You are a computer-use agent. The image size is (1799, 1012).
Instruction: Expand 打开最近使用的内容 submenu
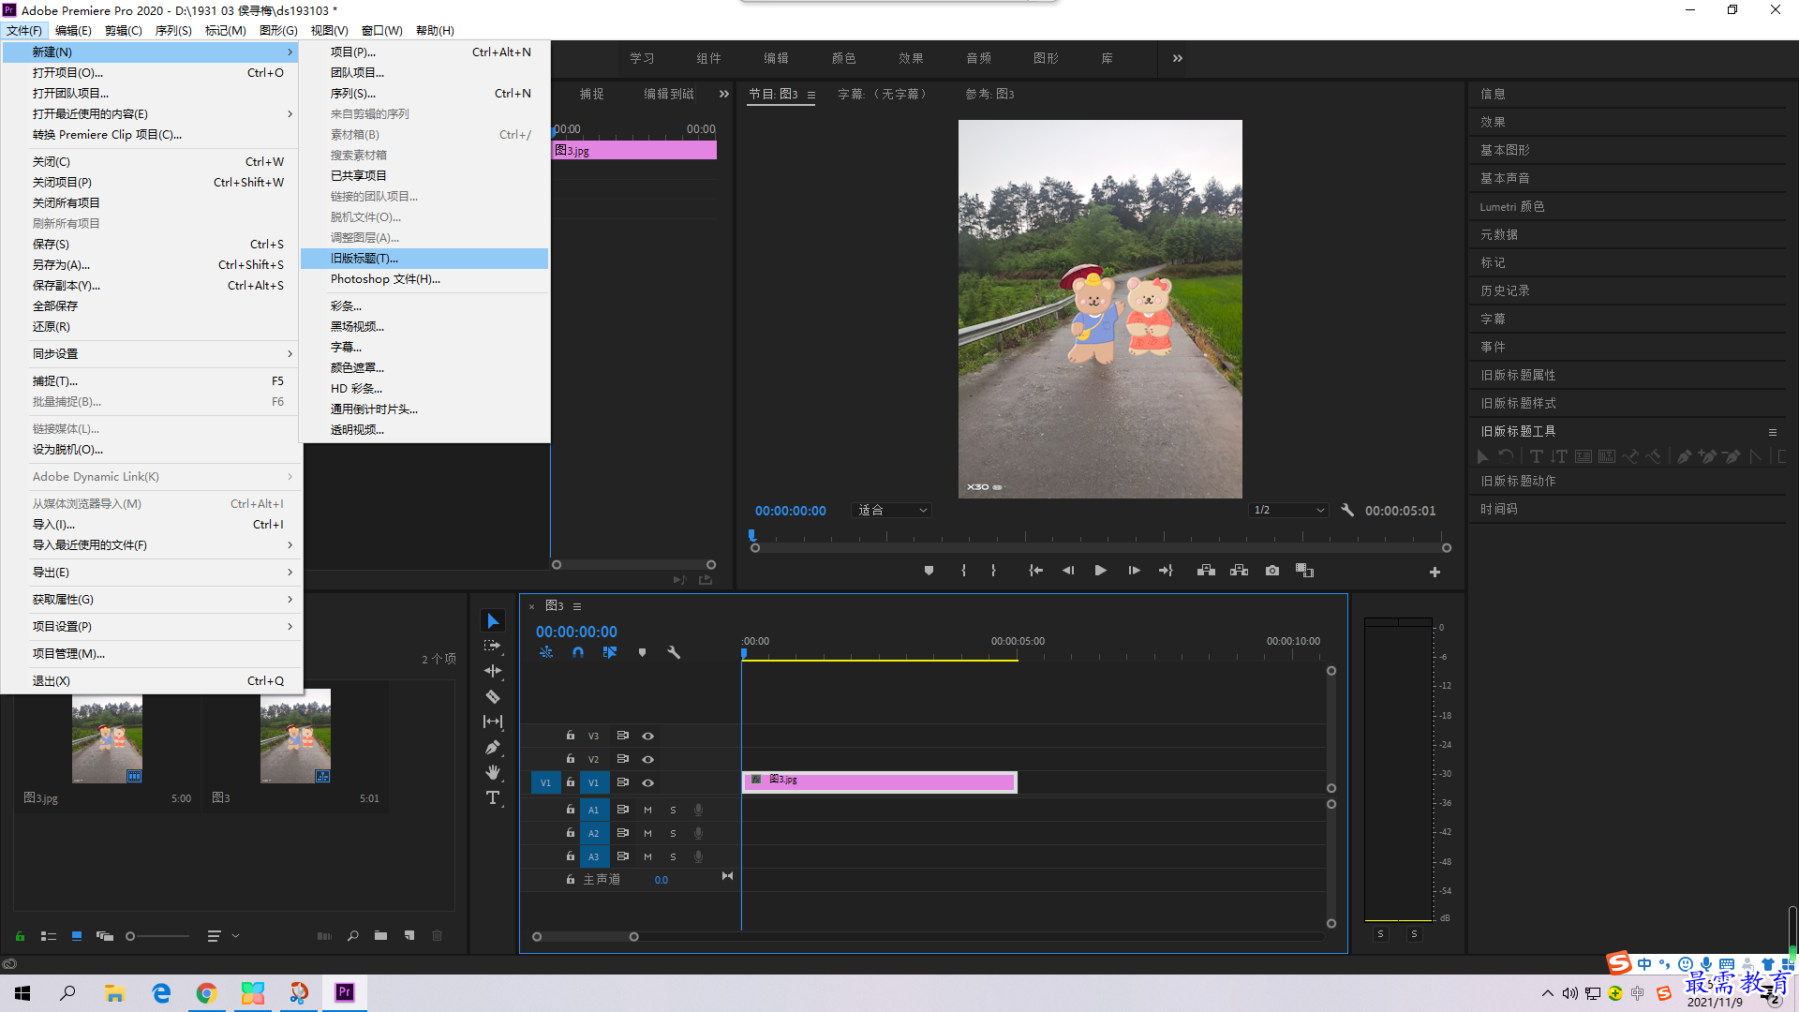[150, 114]
